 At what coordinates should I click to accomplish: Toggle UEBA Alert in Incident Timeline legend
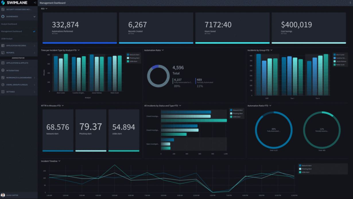[304, 172]
